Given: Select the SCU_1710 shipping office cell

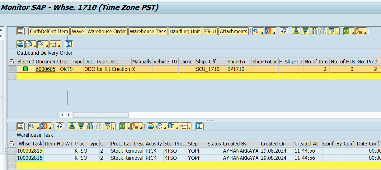Looking at the screenshot, I should tap(211, 69).
